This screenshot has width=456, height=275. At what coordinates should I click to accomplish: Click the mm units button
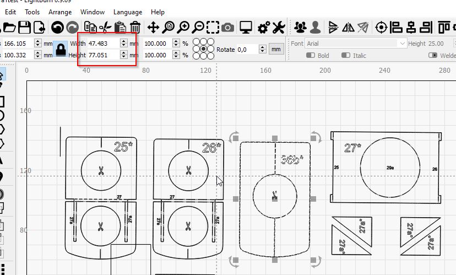tap(276, 50)
